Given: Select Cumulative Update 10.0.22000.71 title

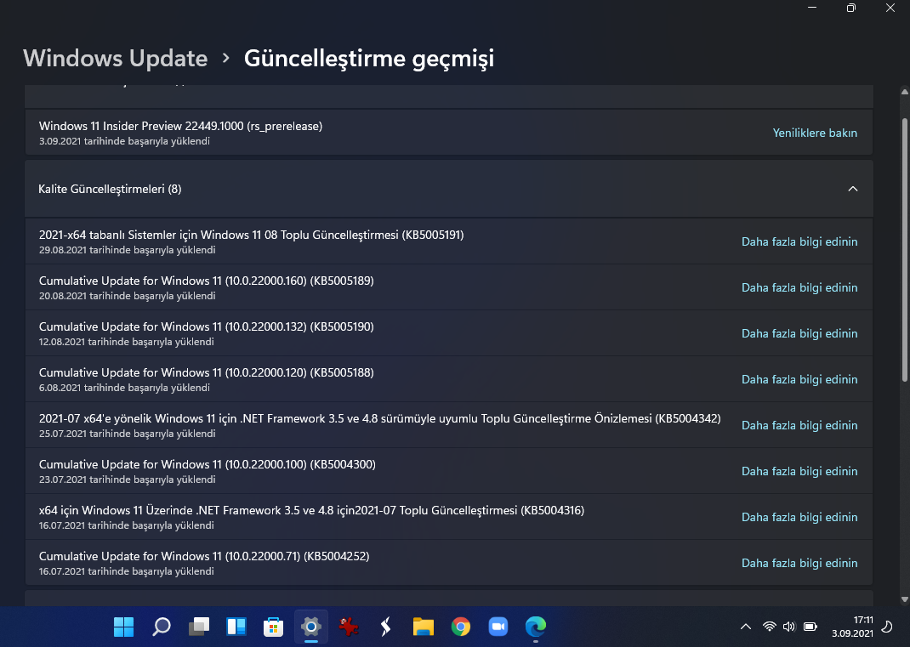Looking at the screenshot, I should [204, 556].
